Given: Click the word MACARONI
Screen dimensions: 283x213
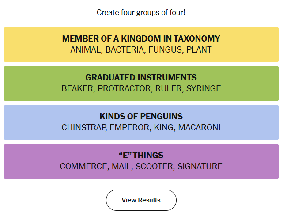Looking at the screenshot, I should [x=199, y=127].
